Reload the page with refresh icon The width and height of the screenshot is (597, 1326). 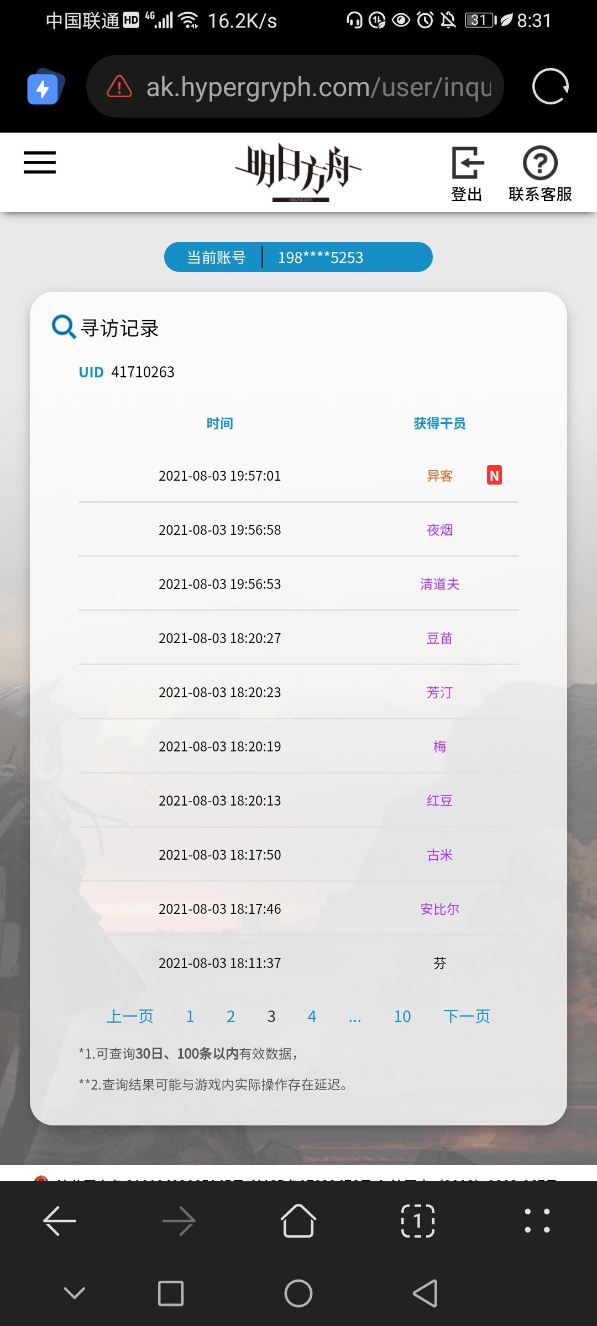pos(550,87)
